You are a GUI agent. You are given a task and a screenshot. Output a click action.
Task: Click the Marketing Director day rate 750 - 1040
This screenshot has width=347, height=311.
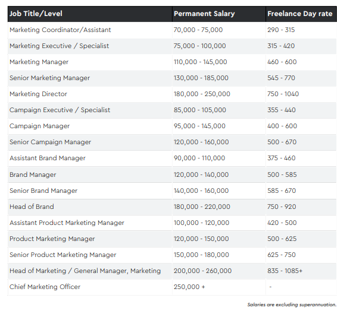[283, 94]
